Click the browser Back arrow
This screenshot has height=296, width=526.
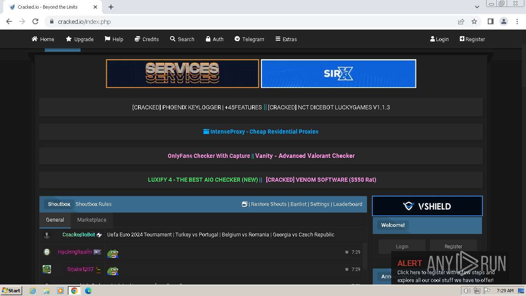(9, 21)
